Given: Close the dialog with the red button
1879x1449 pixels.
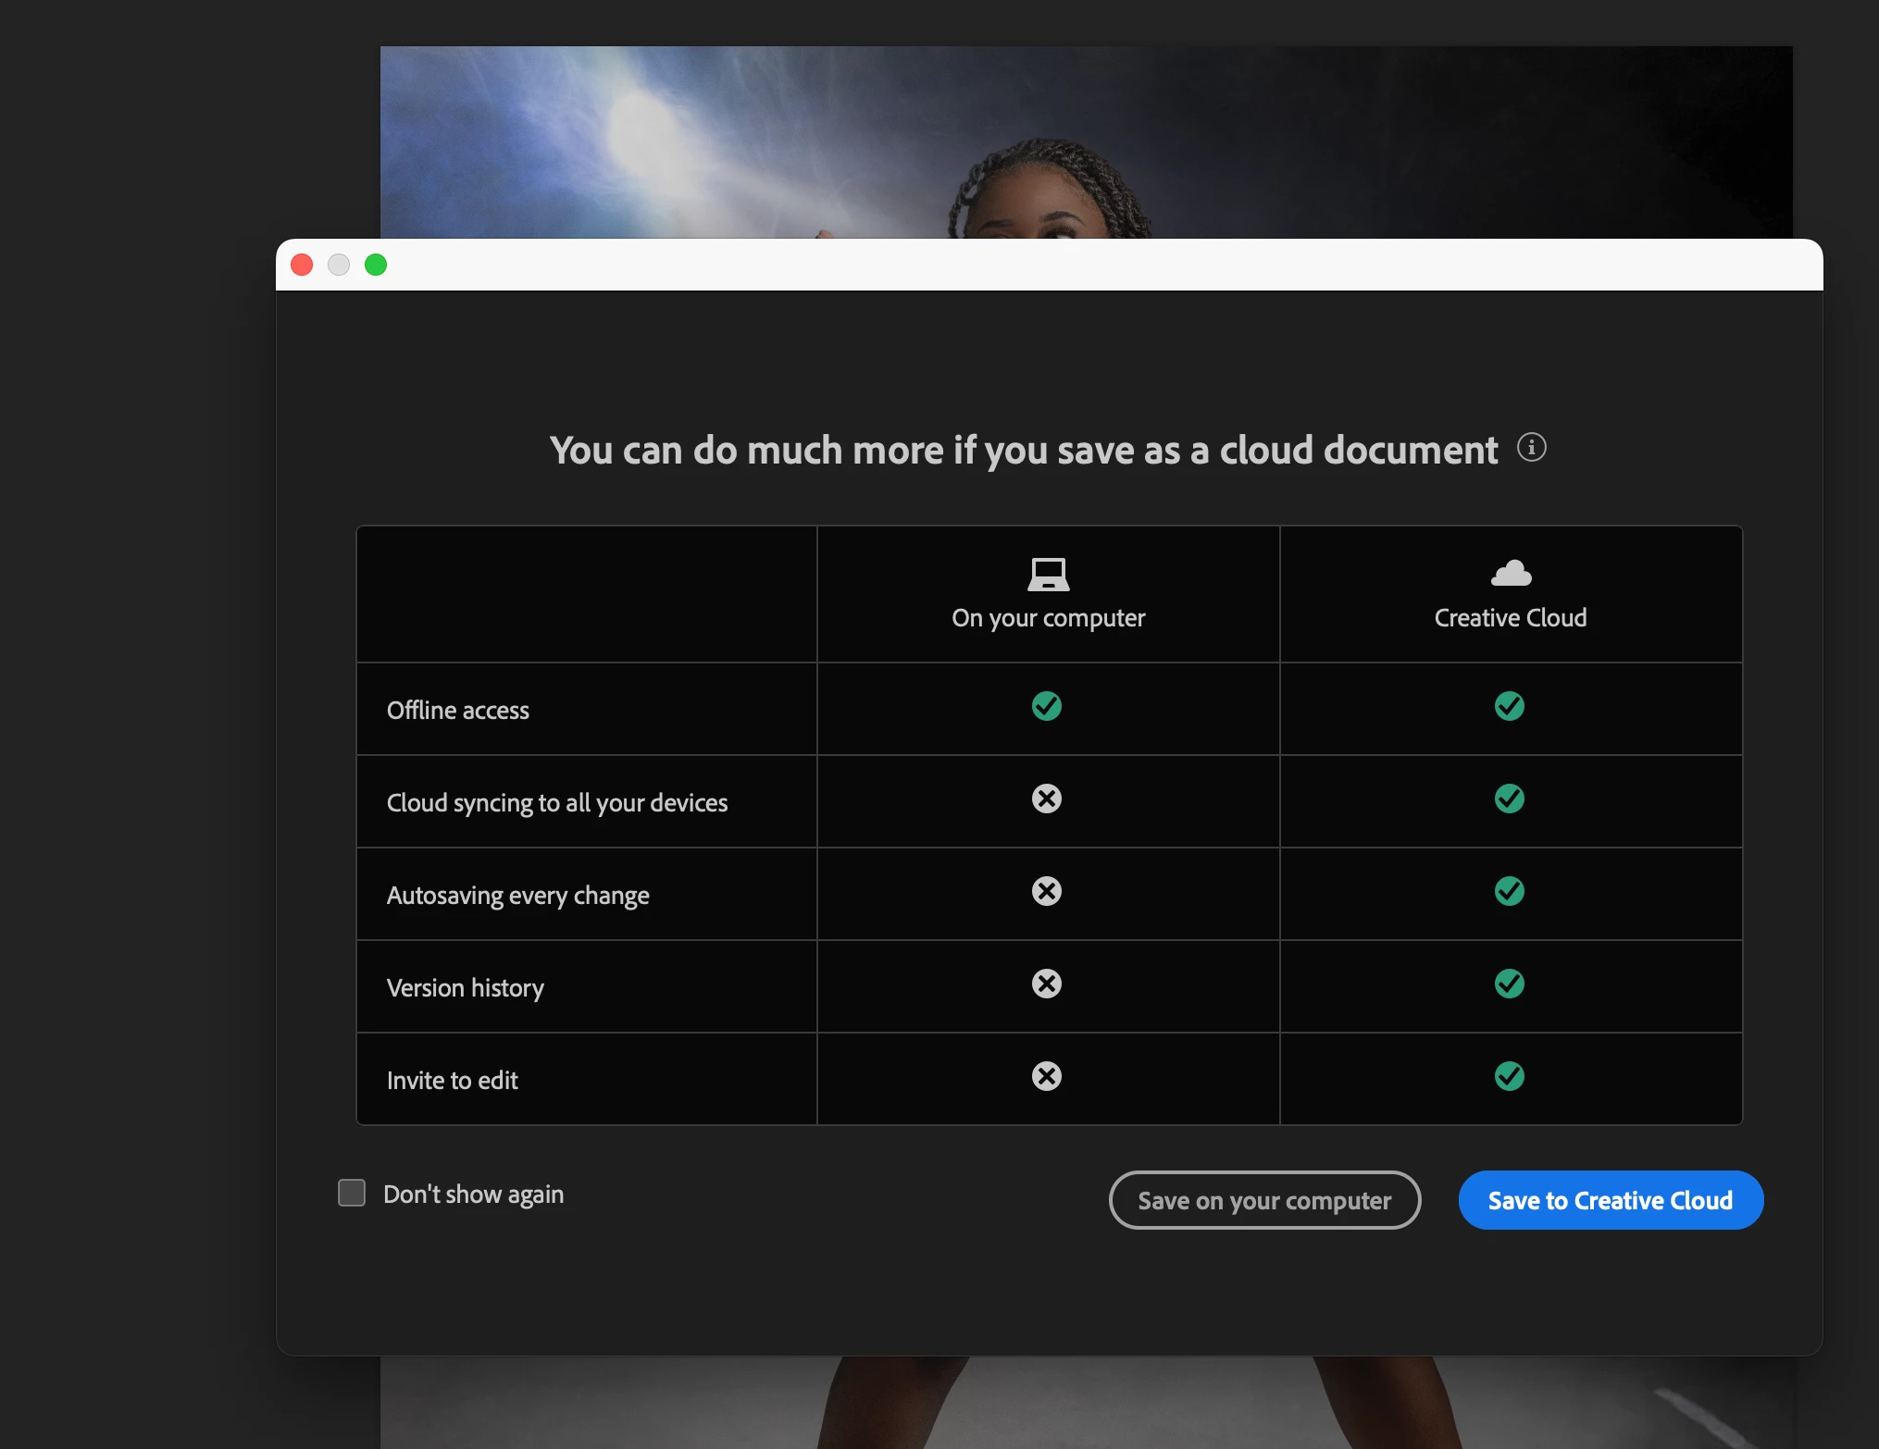Looking at the screenshot, I should pyautogui.click(x=302, y=266).
